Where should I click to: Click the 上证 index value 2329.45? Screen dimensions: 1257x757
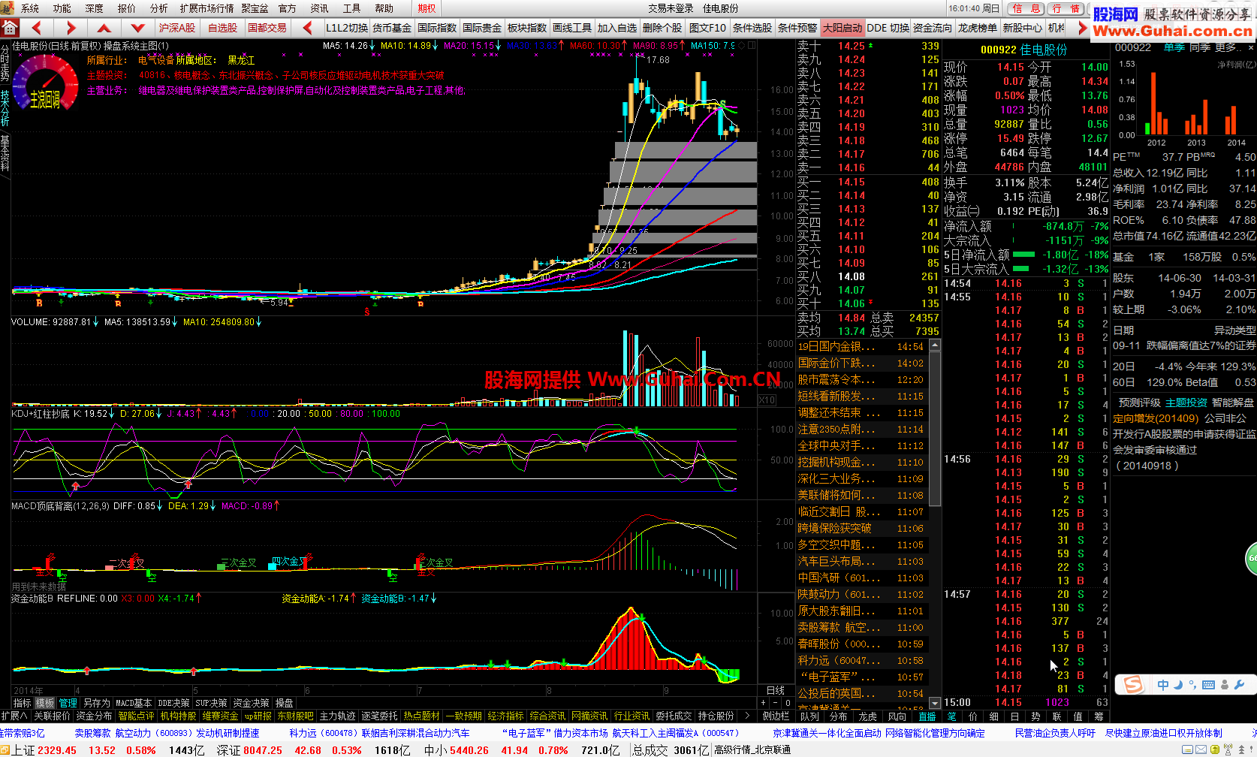pyautogui.click(x=57, y=749)
